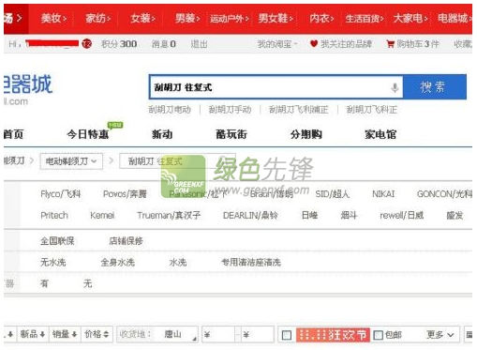Open the 男女鞋 category in top bar
The width and height of the screenshot is (477, 350).
[x=276, y=19]
